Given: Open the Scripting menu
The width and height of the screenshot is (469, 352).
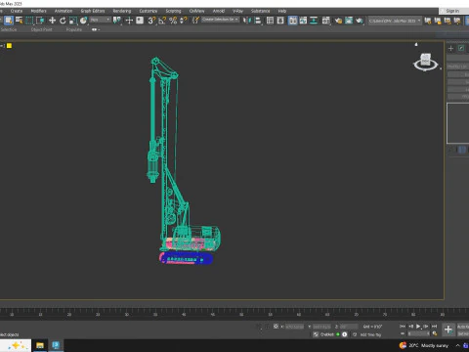Looking at the screenshot, I should coord(173,11).
